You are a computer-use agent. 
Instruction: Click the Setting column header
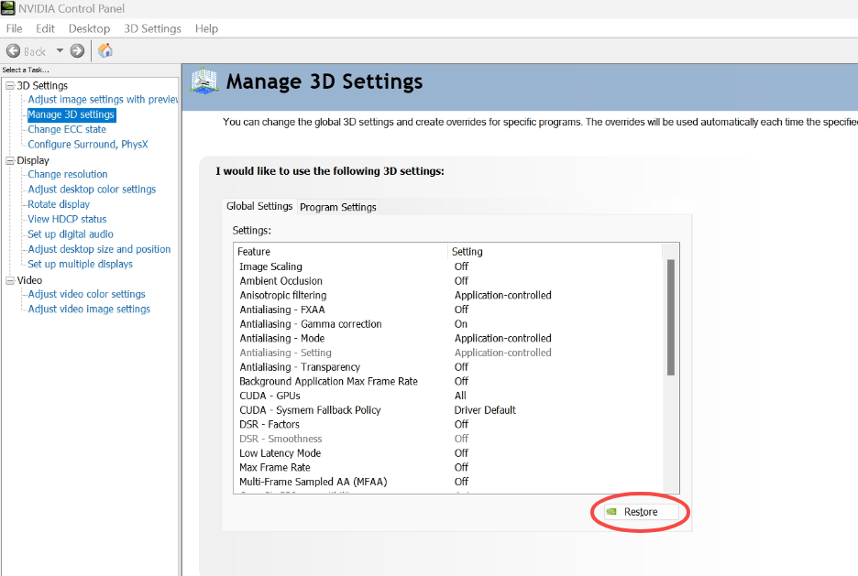click(x=555, y=252)
